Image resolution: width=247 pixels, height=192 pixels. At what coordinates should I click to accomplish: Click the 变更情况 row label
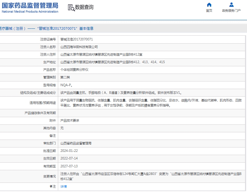click(x=49, y=177)
